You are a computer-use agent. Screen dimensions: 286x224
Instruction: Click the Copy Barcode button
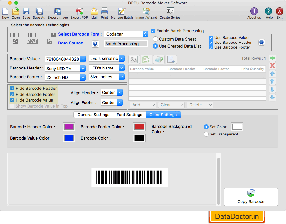coord(251,197)
